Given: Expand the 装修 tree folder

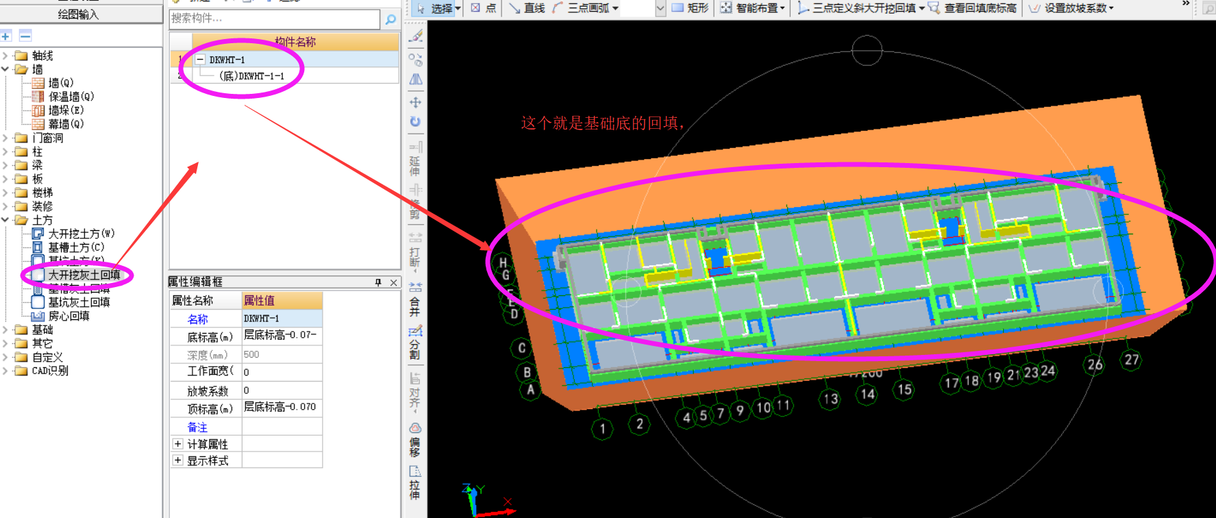Looking at the screenshot, I should [5, 206].
